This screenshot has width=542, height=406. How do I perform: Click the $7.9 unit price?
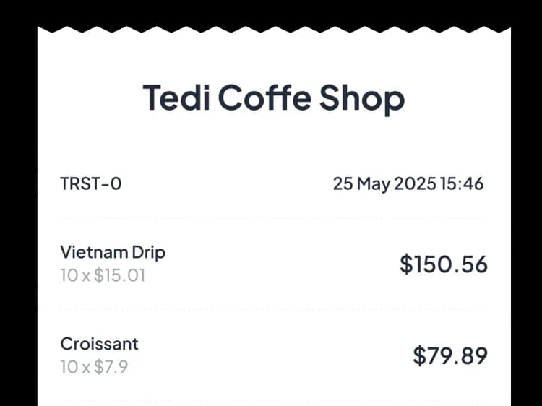tap(111, 367)
